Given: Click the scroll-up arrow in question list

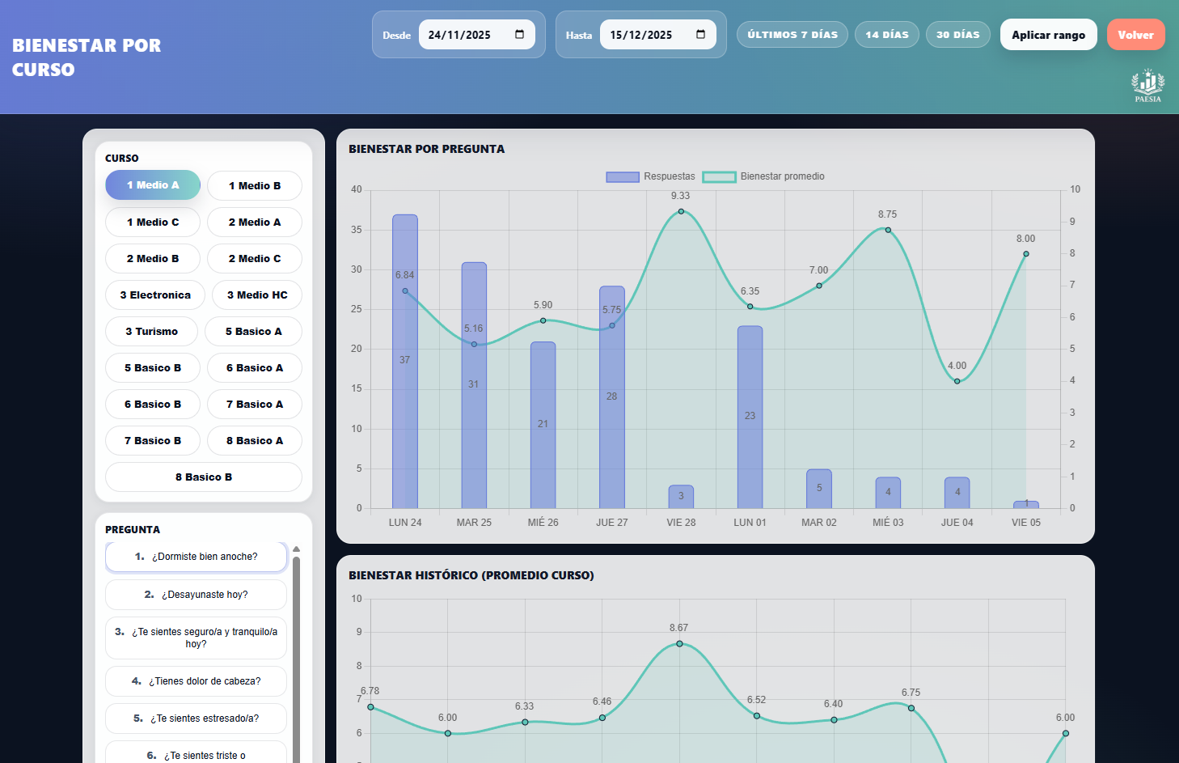Looking at the screenshot, I should [296, 549].
